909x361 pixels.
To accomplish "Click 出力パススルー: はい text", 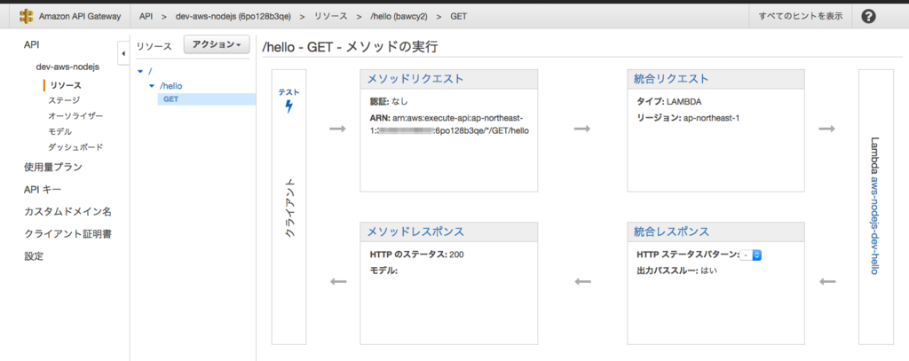I will coord(676,271).
